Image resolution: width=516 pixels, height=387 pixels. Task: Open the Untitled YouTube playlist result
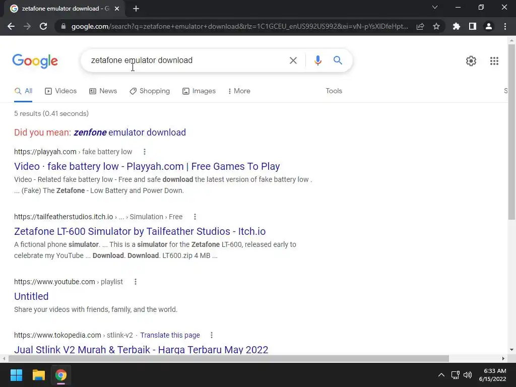pos(31,296)
